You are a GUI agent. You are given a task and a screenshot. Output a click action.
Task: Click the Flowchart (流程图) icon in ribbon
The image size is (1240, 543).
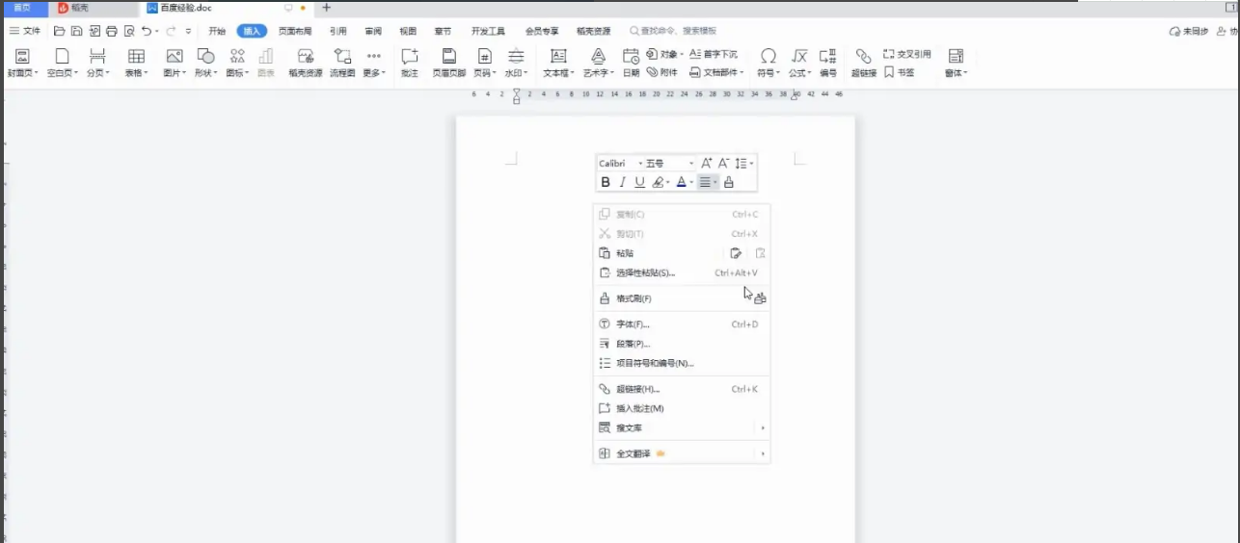click(x=342, y=62)
